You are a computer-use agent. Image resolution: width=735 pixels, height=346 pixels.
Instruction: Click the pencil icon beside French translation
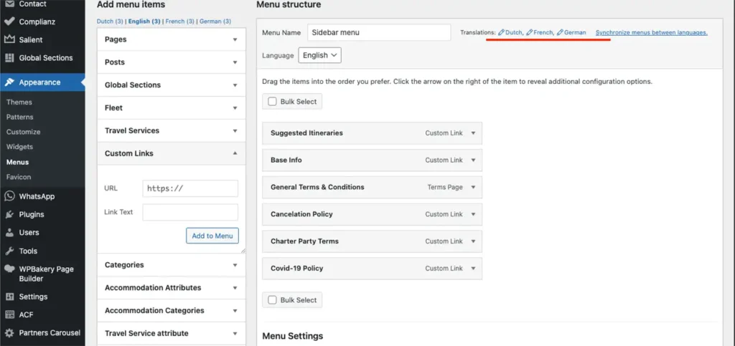click(529, 32)
